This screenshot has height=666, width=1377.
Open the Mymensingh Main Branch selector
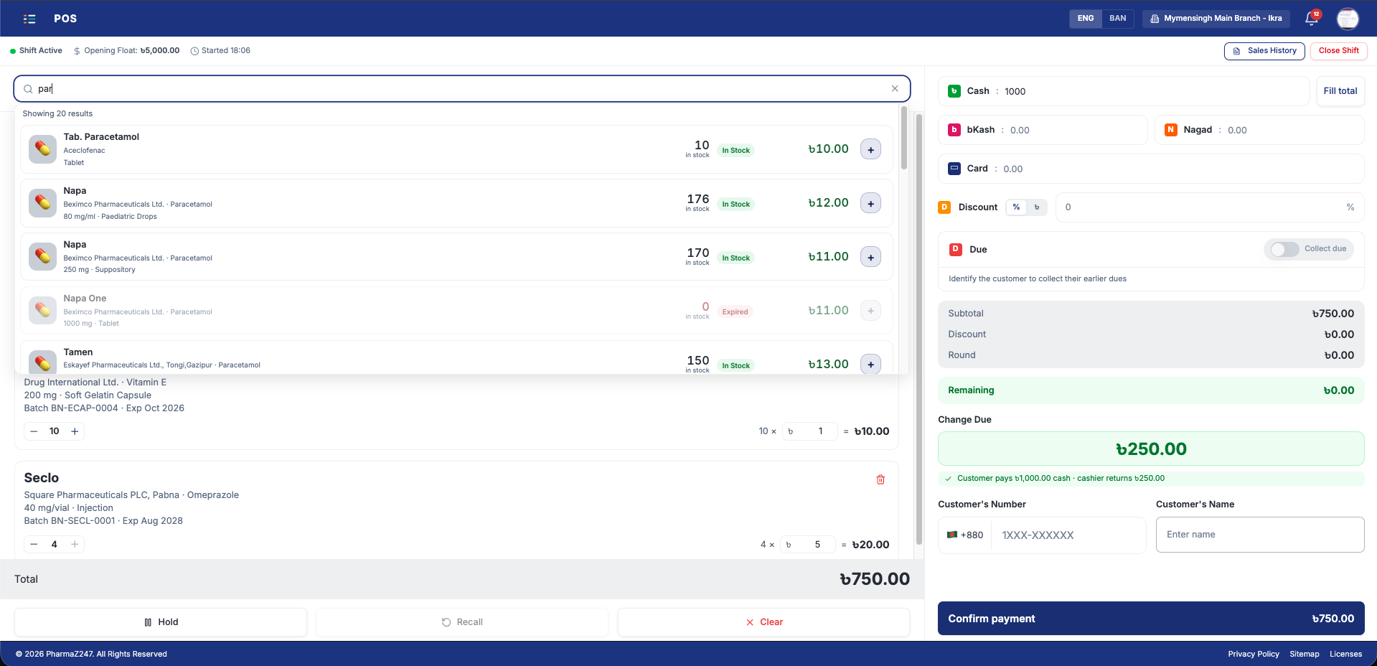pos(1216,19)
